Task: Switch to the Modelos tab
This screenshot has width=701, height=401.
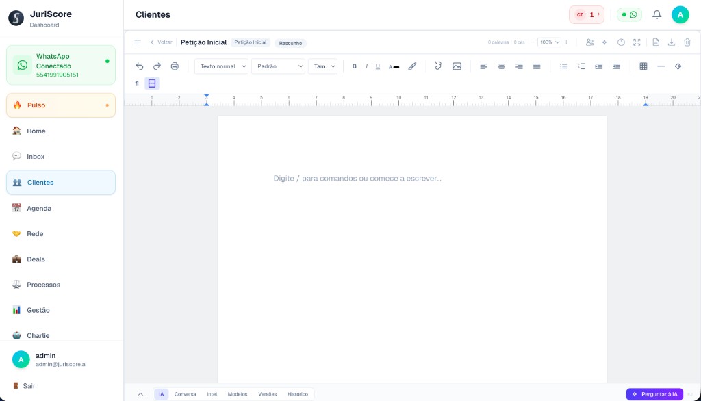Action: [237, 393]
